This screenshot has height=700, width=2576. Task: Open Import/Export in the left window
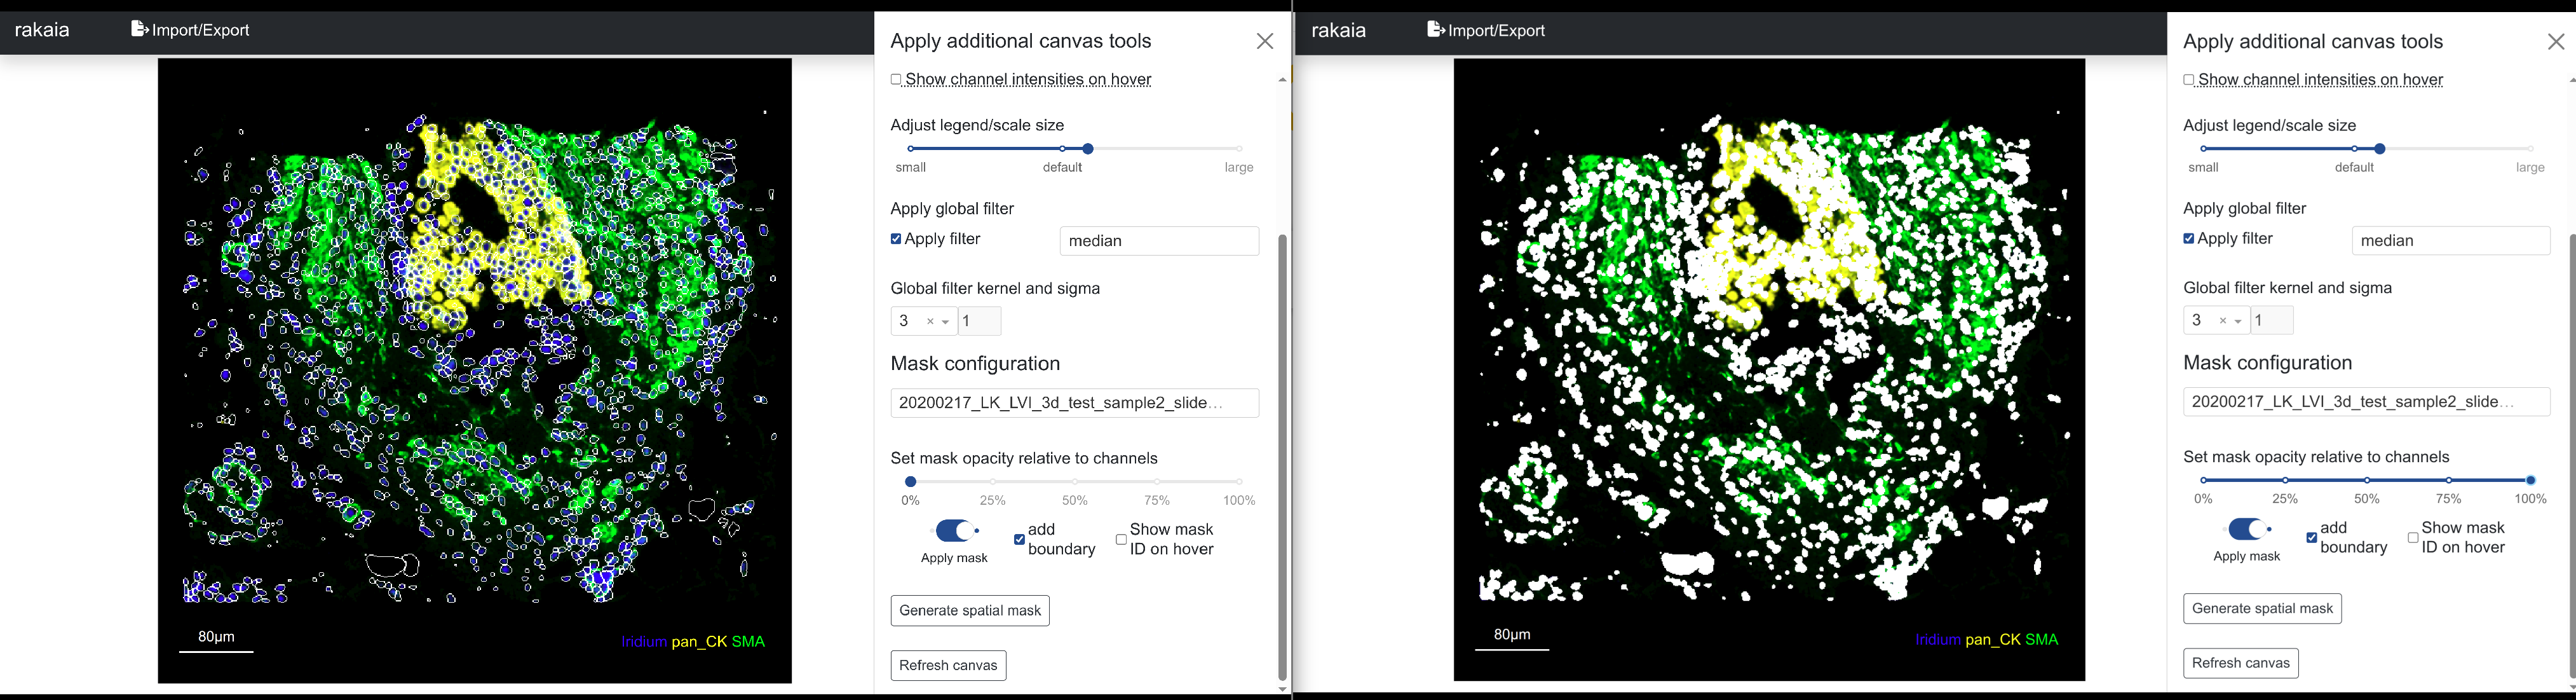tap(190, 30)
